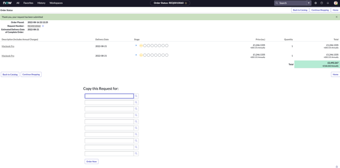Star the Order Status REQ0010060 page title

pos(186,3)
